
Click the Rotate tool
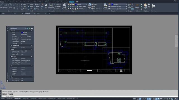click(x=30, y=4)
